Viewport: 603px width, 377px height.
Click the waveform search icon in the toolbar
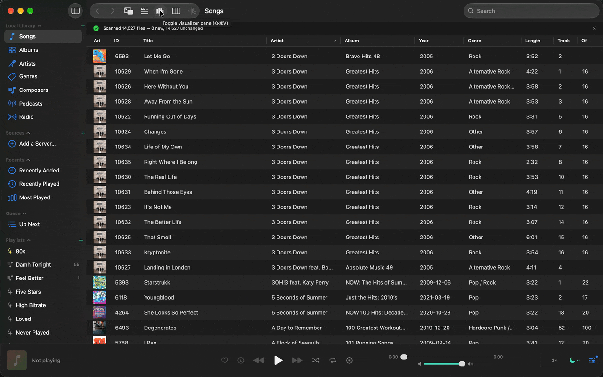[192, 11]
